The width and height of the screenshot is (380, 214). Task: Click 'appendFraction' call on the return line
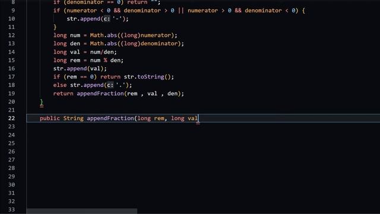(100, 93)
